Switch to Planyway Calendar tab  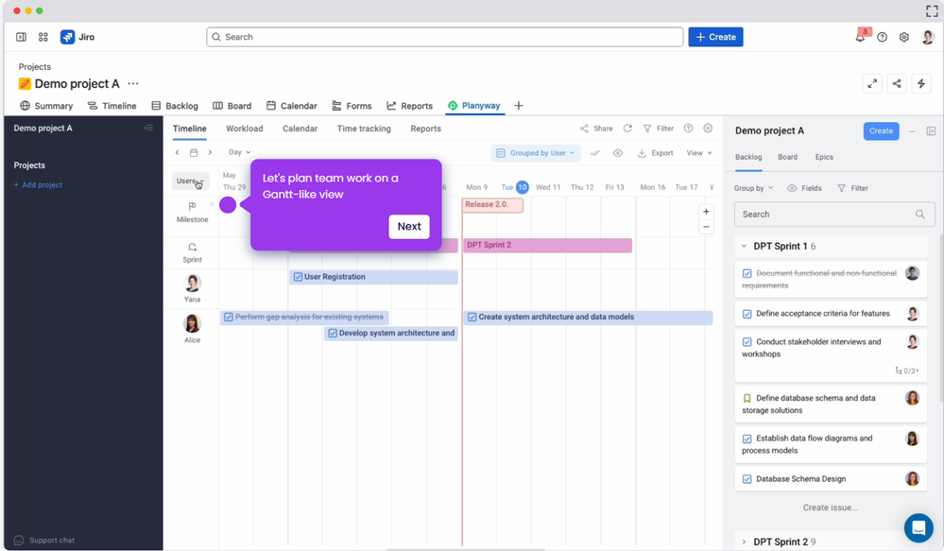tap(300, 129)
